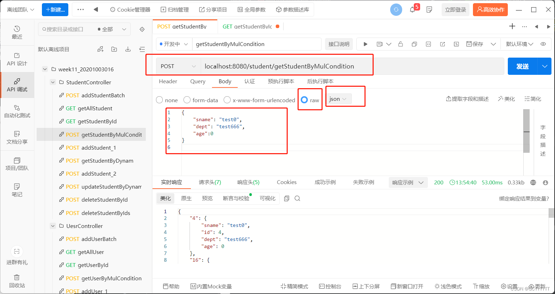Copy the response using copy icon
Image resolution: width=555 pixels, height=294 pixels.
287,198
